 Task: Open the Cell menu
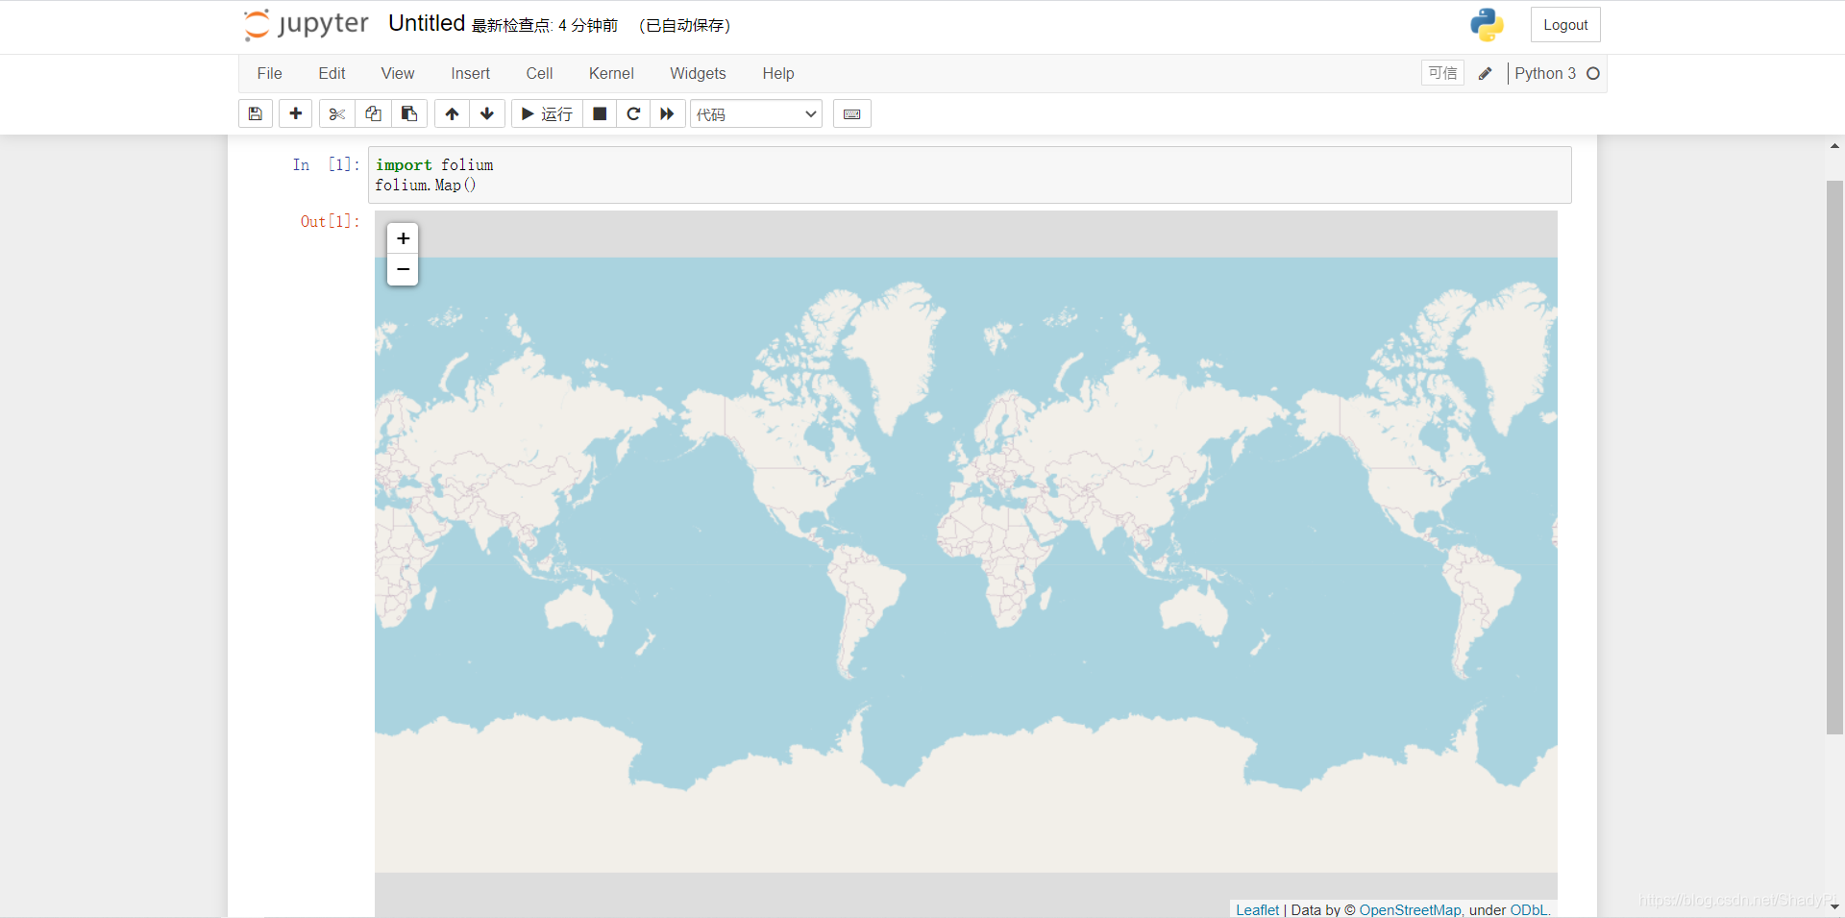(x=539, y=74)
